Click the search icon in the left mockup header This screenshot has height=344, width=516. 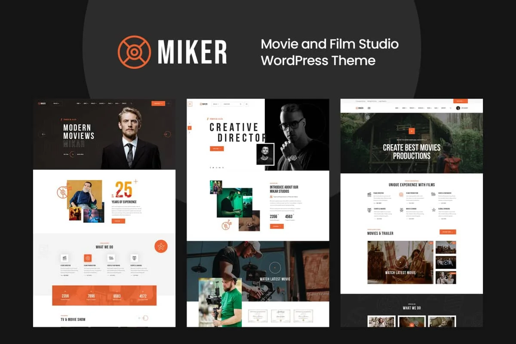(131, 104)
